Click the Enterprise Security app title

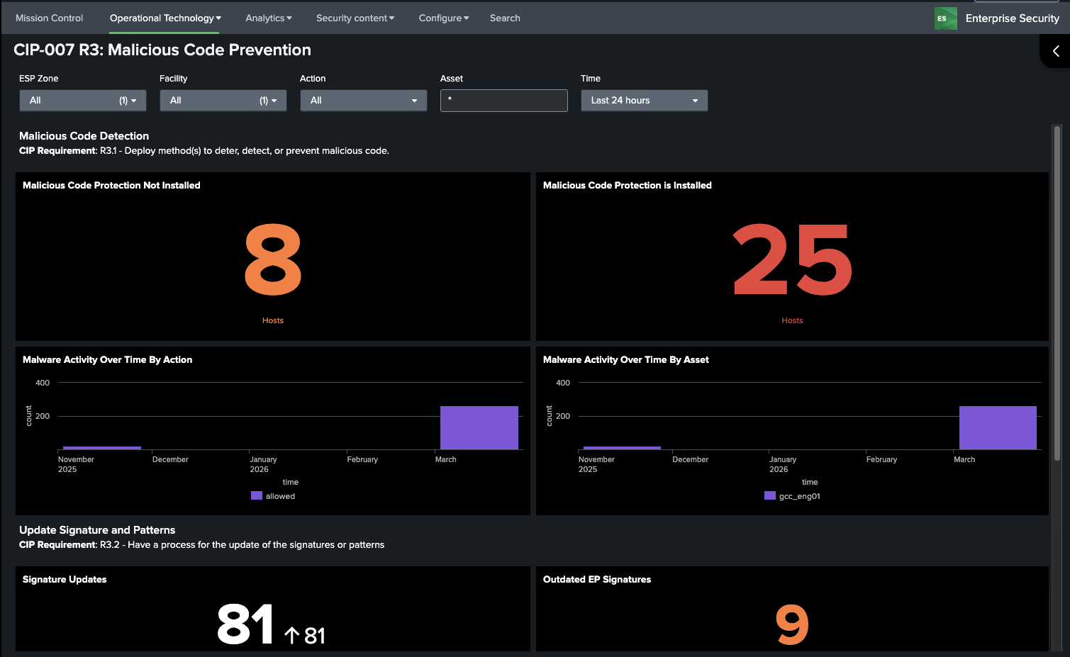1012,18
